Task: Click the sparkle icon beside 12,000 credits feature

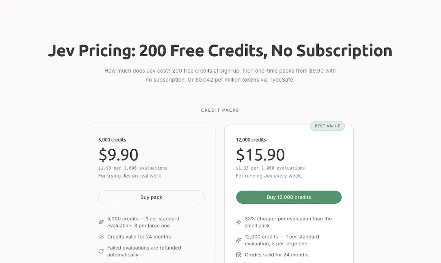Action: [x=239, y=240]
